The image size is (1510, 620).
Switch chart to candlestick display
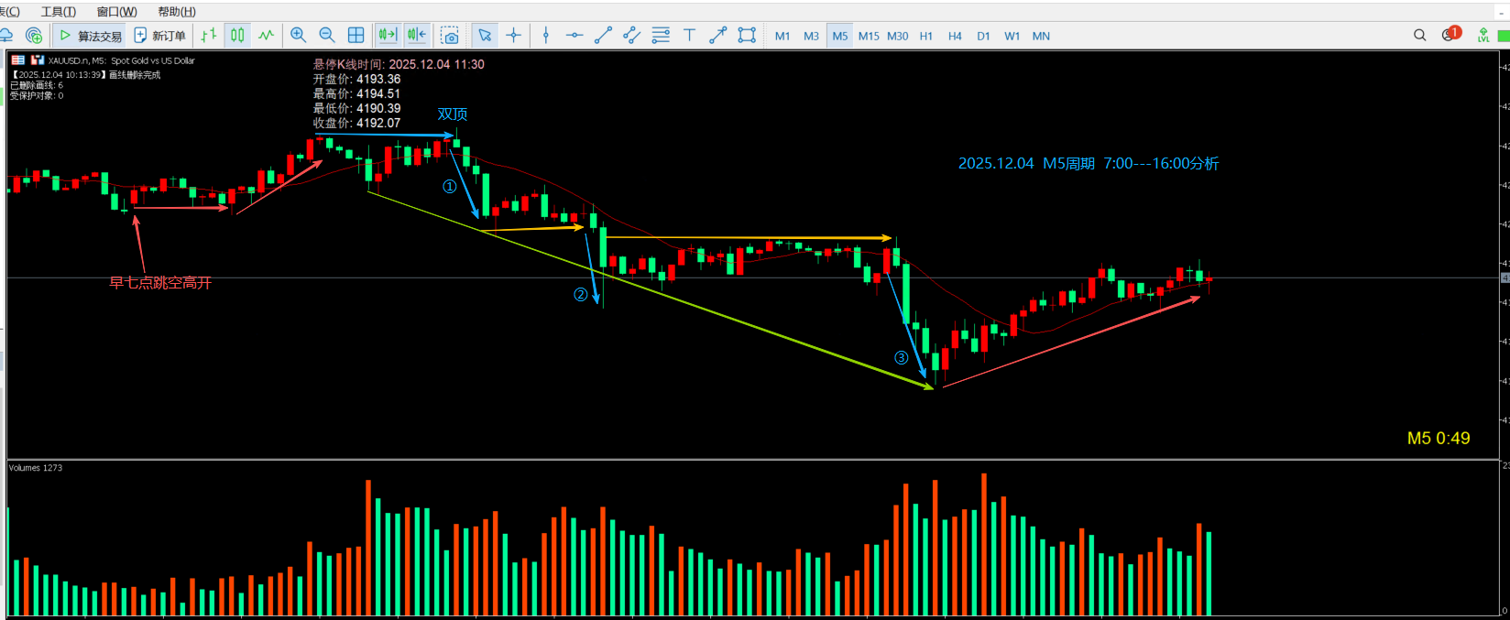tap(237, 35)
